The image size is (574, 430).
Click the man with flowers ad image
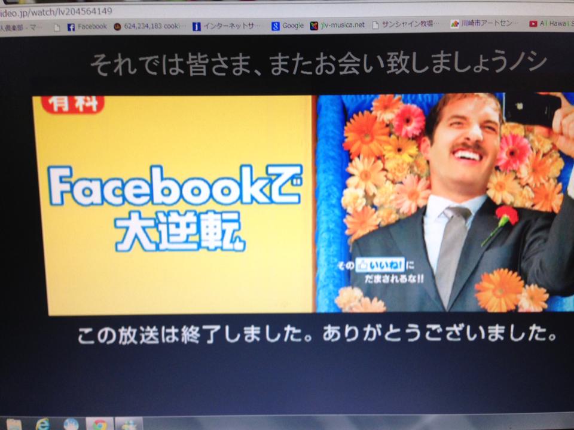click(x=445, y=202)
